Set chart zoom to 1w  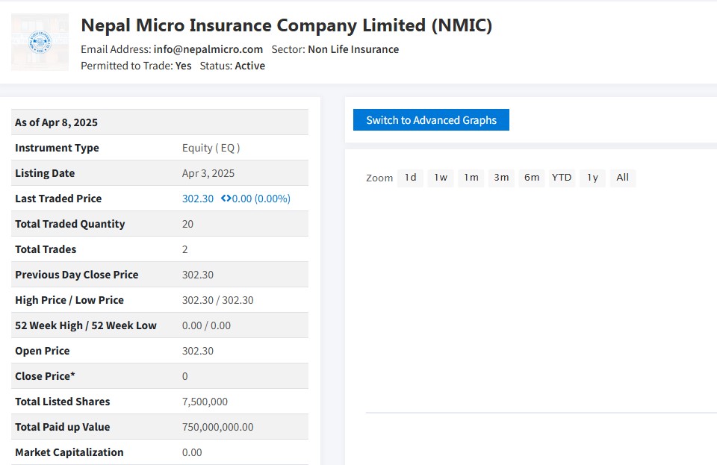(x=441, y=178)
